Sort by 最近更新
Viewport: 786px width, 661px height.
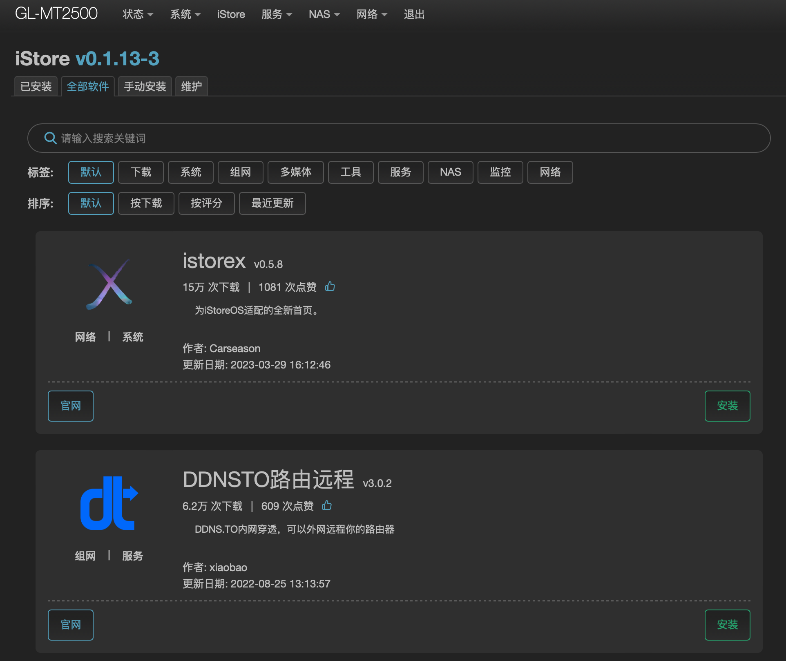pyautogui.click(x=272, y=203)
